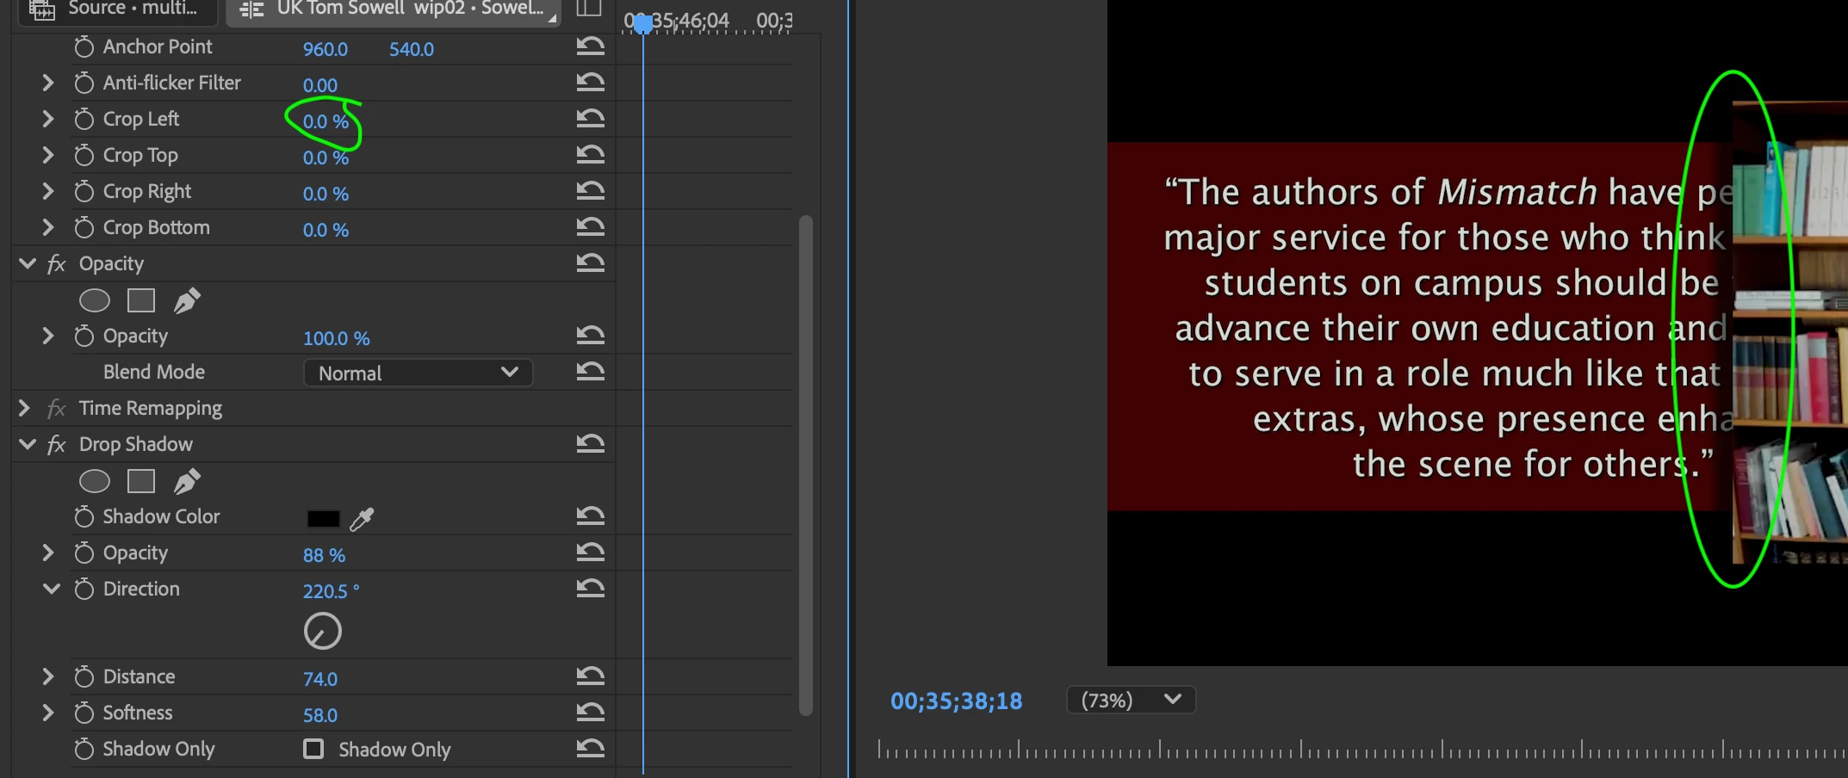Enable the Shadow Only checkbox
Screen dimensions: 1848x778
click(313, 749)
